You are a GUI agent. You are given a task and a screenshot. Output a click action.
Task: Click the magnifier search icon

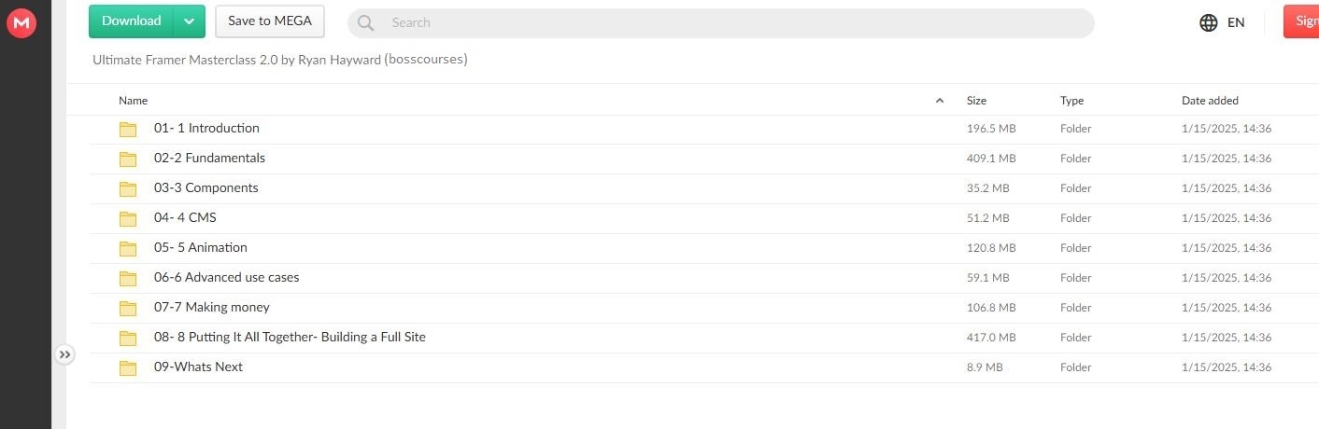[366, 23]
